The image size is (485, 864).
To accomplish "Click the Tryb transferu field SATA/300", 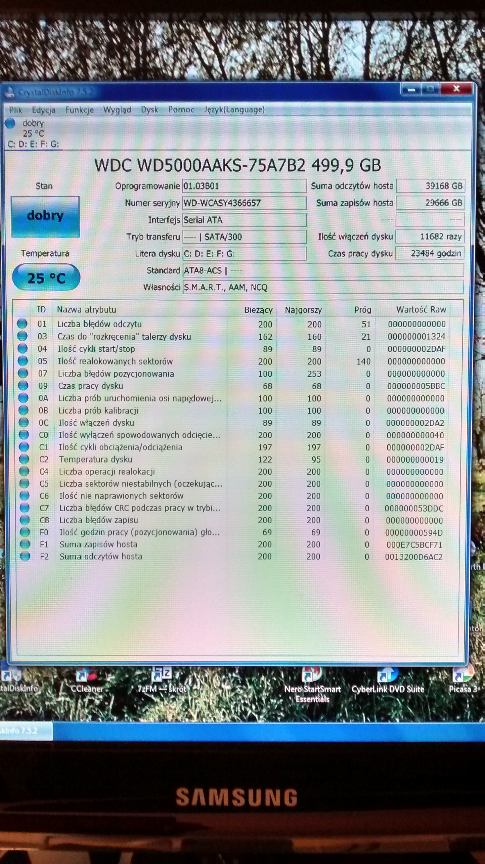I will point(244,237).
